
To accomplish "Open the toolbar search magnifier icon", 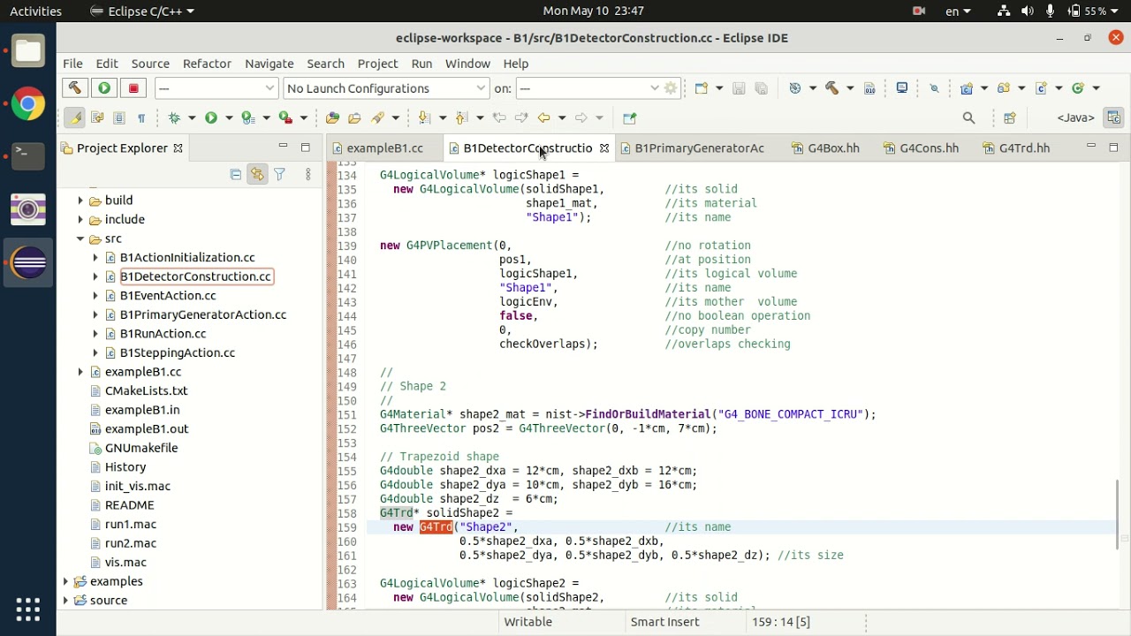I will [968, 117].
